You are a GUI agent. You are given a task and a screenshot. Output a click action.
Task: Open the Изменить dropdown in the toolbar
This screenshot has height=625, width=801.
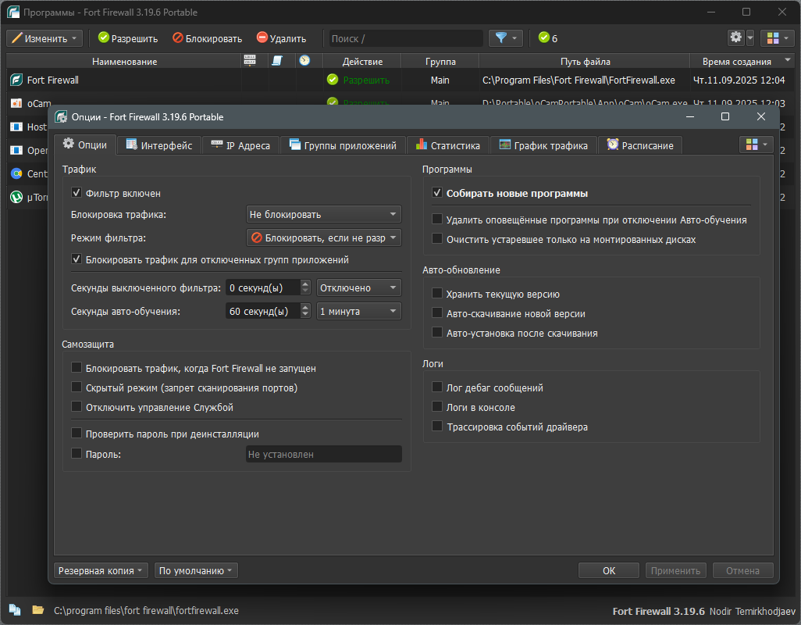(44, 38)
